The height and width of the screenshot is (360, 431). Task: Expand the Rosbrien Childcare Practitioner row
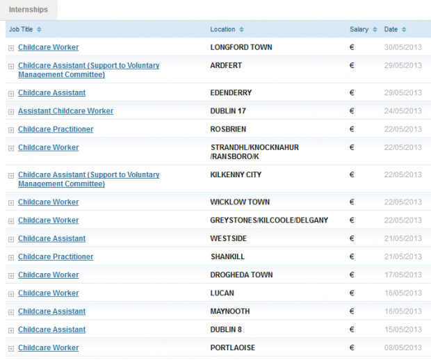pos(11,130)
